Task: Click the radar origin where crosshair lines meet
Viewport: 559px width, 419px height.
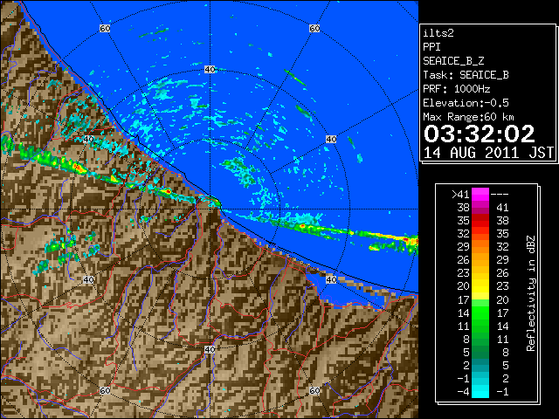Action: click(x=210, y=209)
